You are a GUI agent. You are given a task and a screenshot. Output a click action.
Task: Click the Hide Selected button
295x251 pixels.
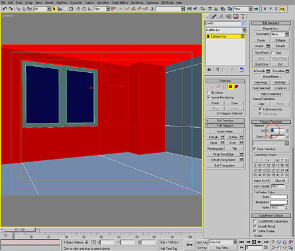point(261,88)
